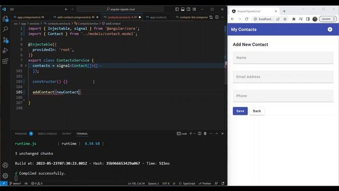Click the Ln 105, Col 24 status item
Viewport: 339px width, 191px height.
[x=136, y=184]
